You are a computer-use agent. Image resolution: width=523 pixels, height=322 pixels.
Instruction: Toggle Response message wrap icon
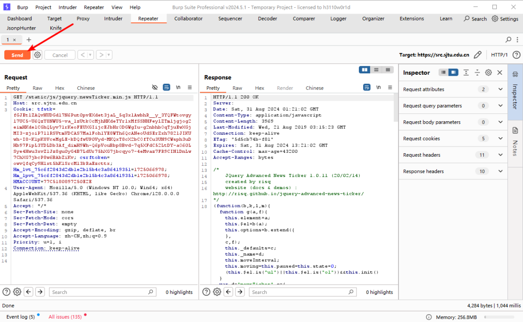(x=367, y=87)
